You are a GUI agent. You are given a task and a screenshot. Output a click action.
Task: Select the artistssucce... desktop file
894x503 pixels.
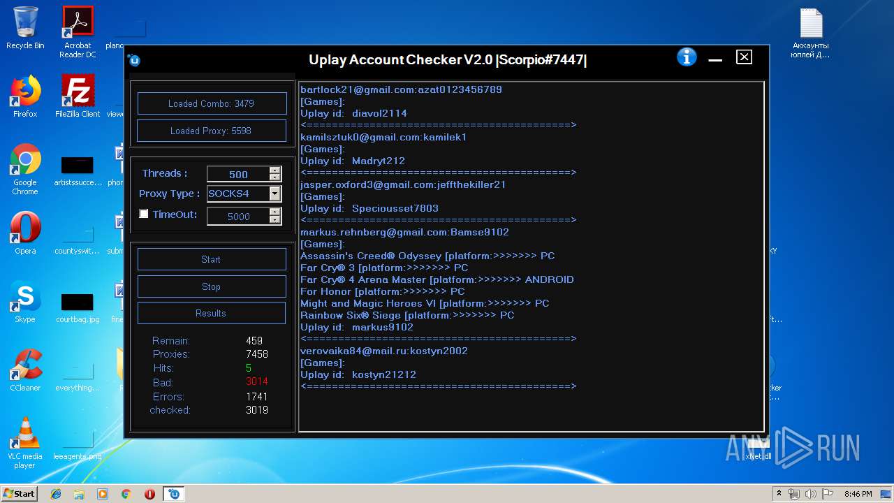pyautogui.click(x=78, y=171)
